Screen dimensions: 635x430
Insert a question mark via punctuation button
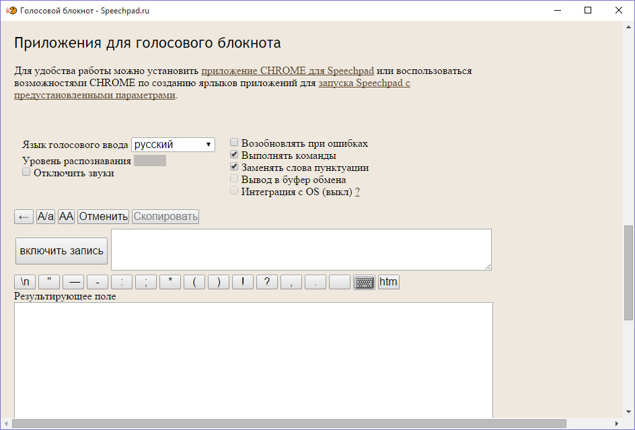[x=267, y=282]
